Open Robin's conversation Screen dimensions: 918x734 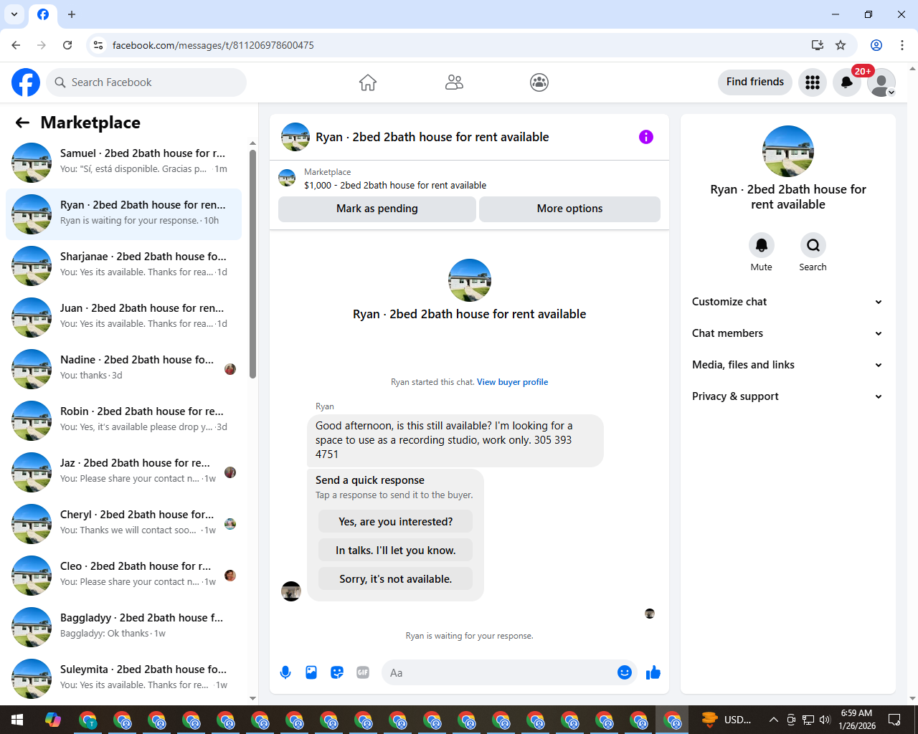pyautogui.click(x=123, y=420)
